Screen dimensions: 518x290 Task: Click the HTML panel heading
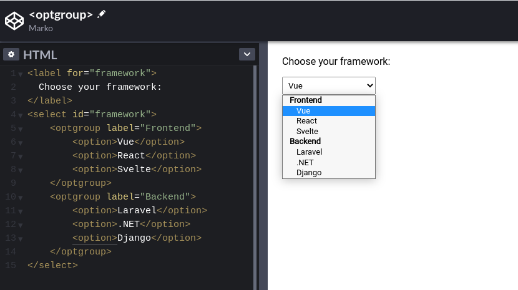click(40, 55)
